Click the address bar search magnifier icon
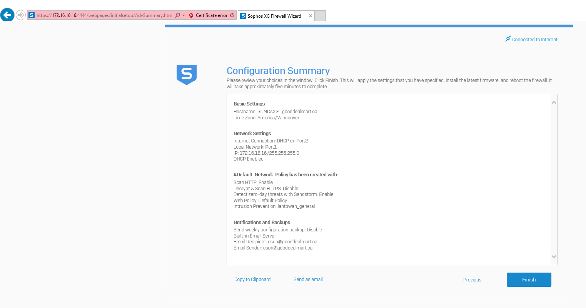Screen dimensions: 586x308 [x=177, y=15]
